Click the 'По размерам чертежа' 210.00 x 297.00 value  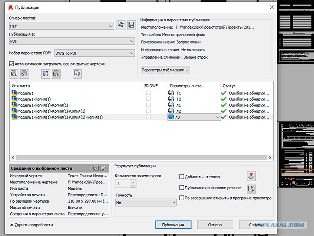(88, 201)
